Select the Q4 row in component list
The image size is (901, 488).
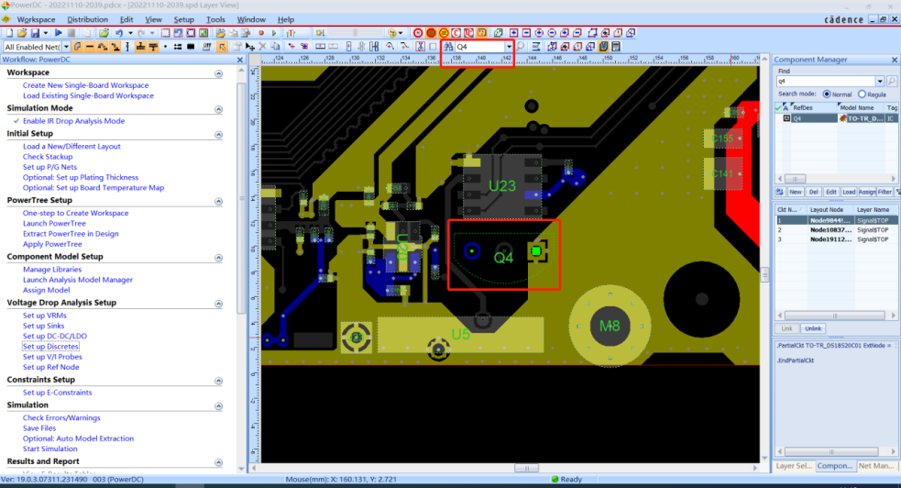[x=836, y=118]
